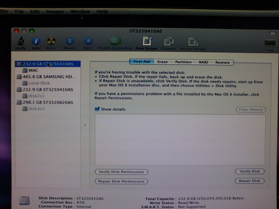Close the window with the red button
This screenshot has height=209, width=279.
coord(17,31)
